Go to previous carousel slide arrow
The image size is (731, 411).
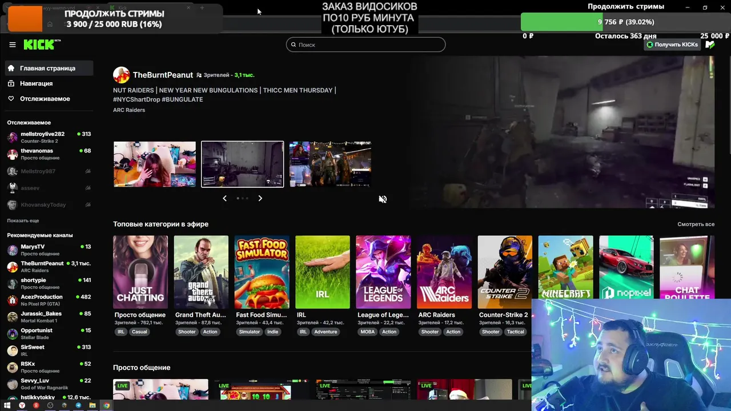pyautogui.click(x=224, y=198)
